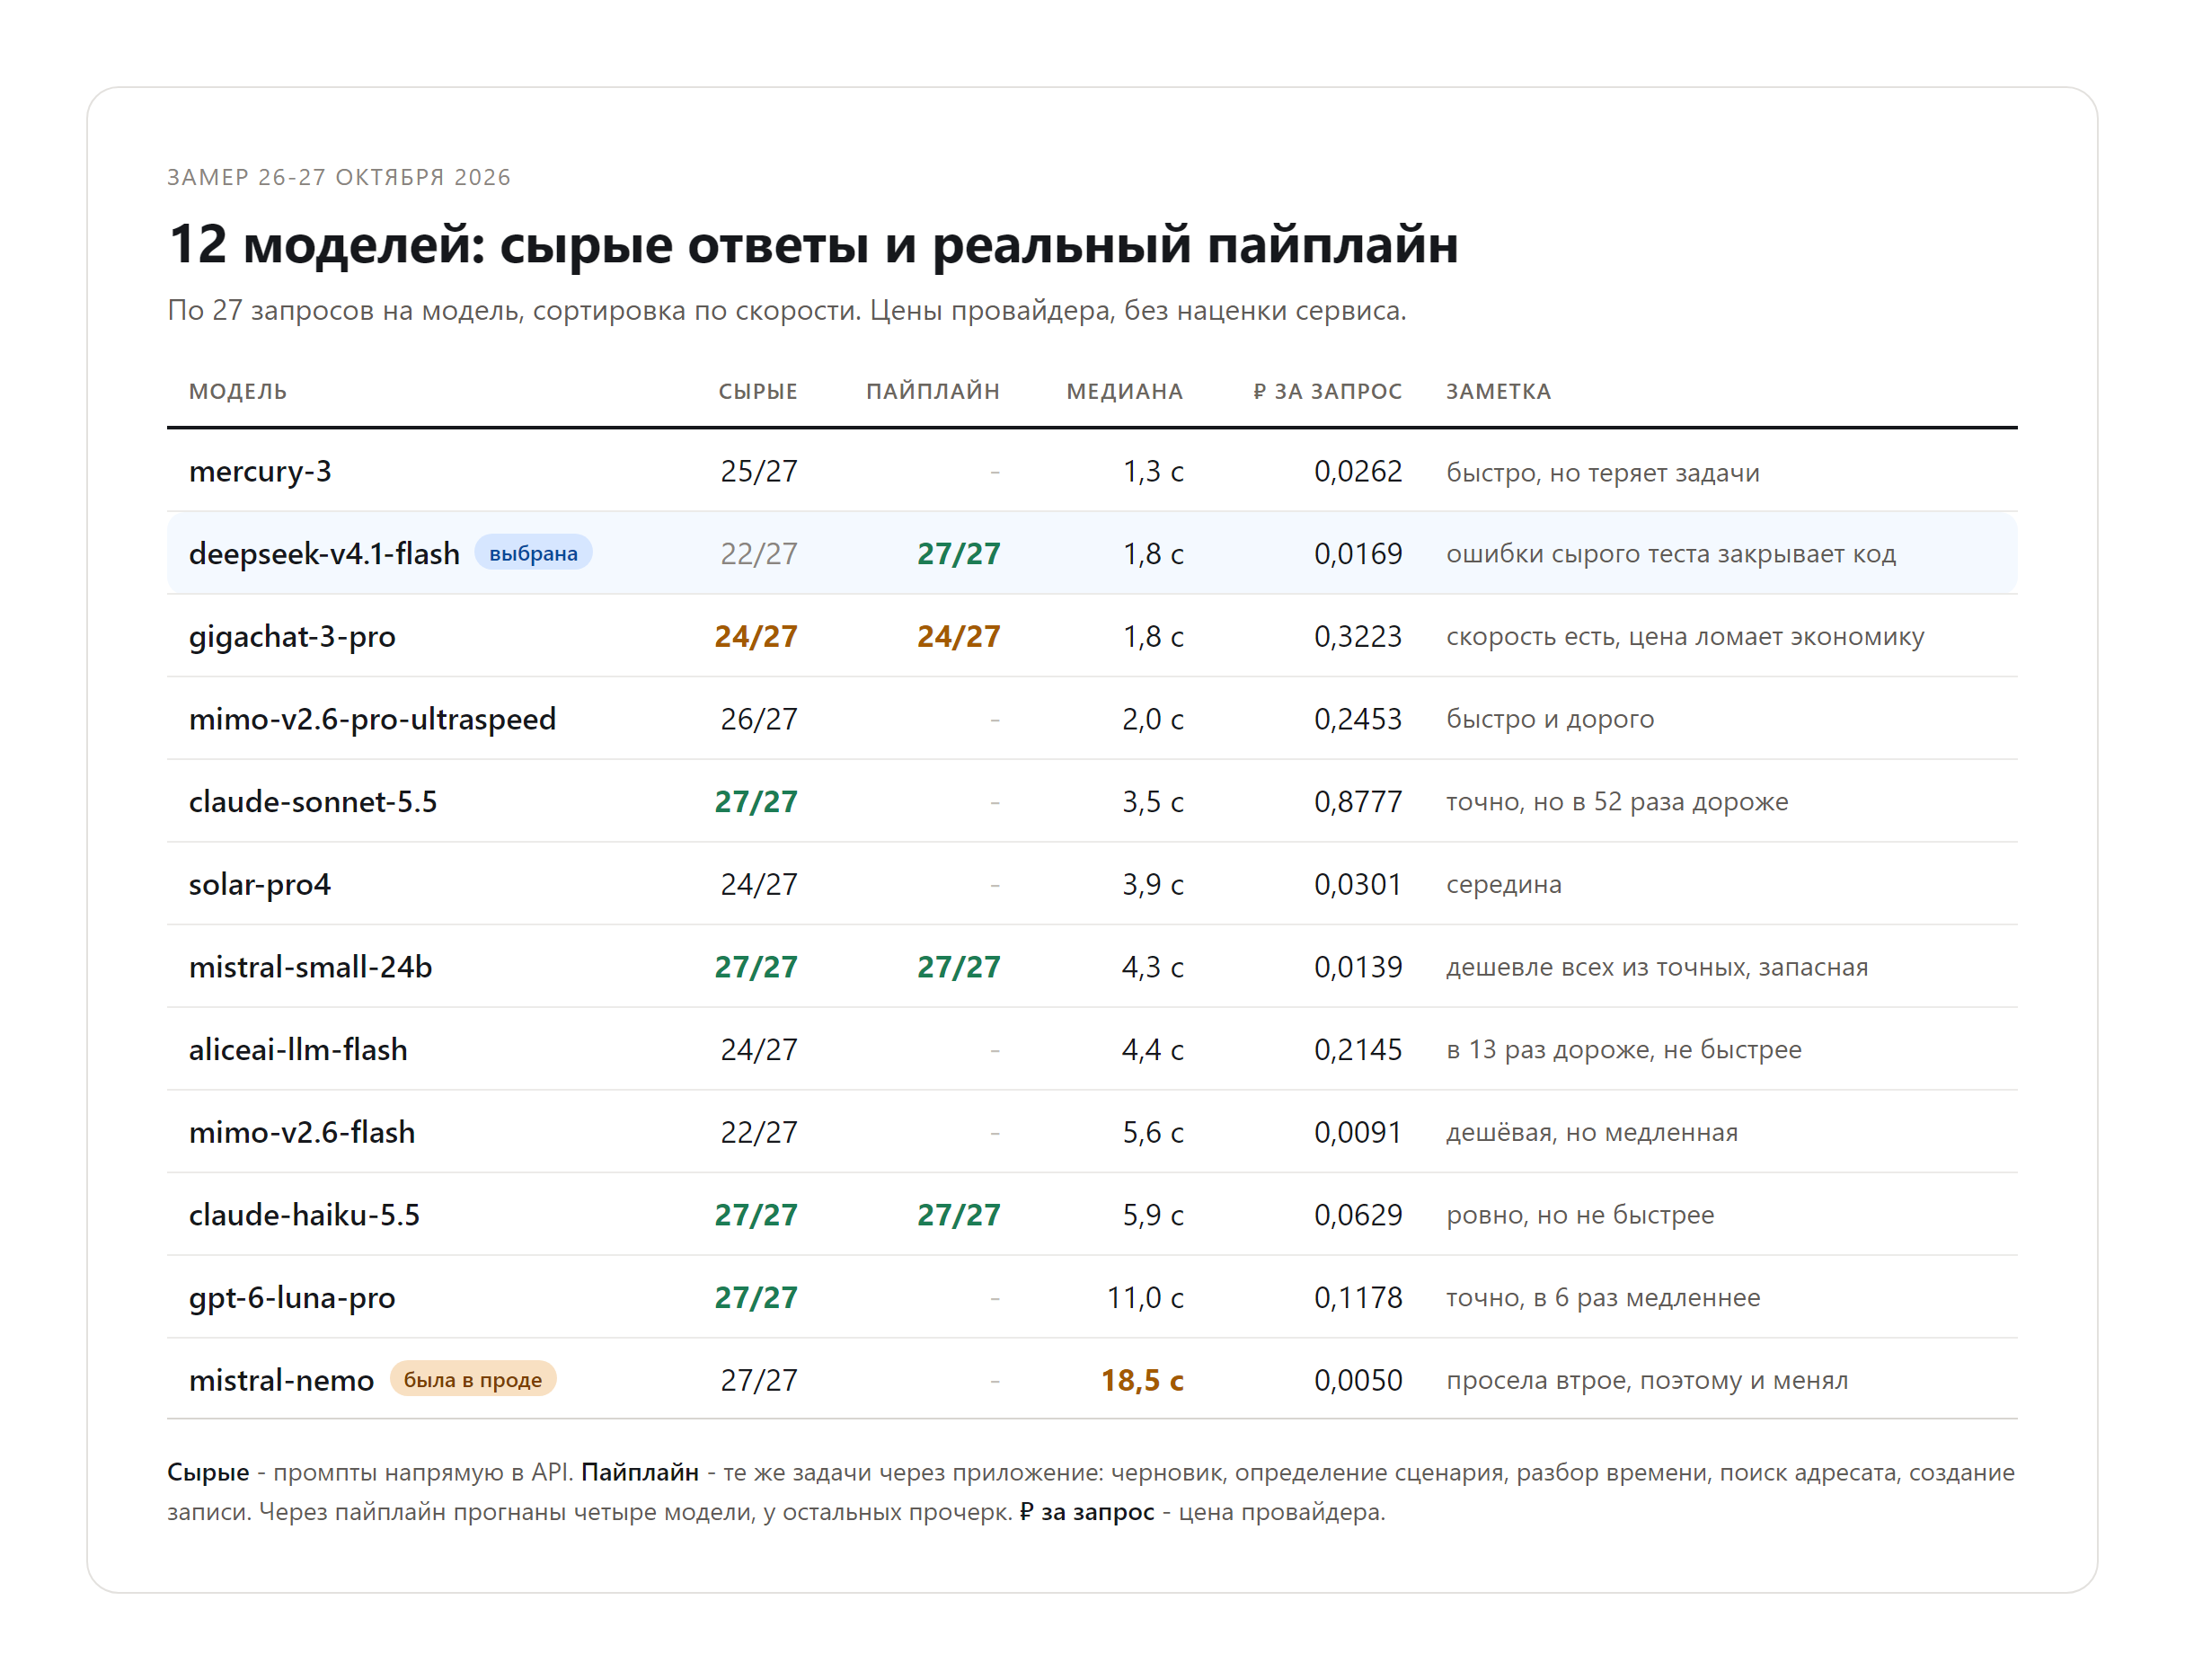Screen dimensions: 2185x1680
Task: Select the gigachat-3-pro model name
Action: [292, 636]
